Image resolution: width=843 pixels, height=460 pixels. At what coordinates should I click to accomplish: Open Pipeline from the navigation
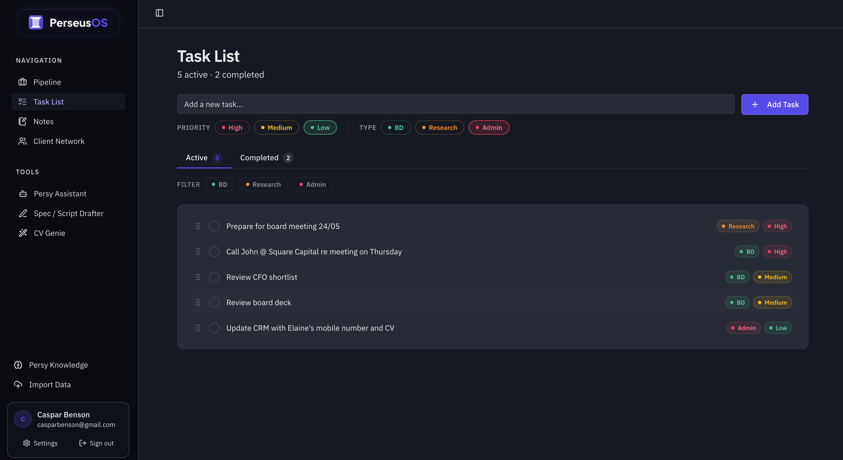(x=68, y=82)
